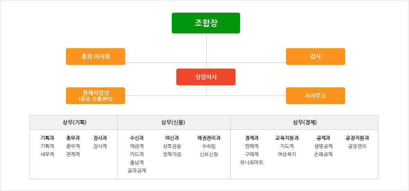The width and height of the screenshot is (409, 191).
Task: Click the green 조합장 box
Action: (x=206, y=23)
